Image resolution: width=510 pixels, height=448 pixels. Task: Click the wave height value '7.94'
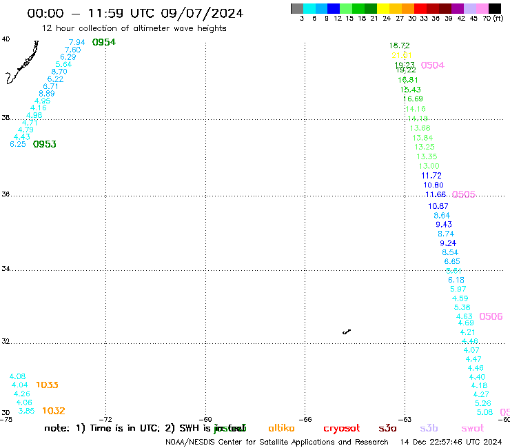point(76,42)
